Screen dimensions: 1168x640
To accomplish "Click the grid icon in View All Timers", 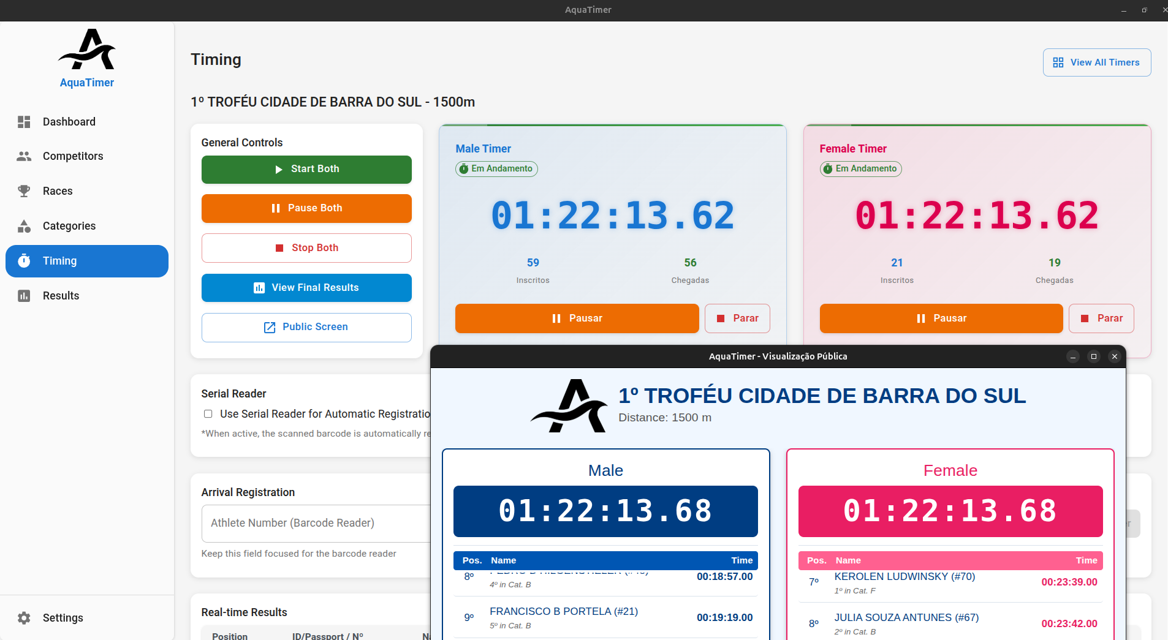I will 1058,62.
